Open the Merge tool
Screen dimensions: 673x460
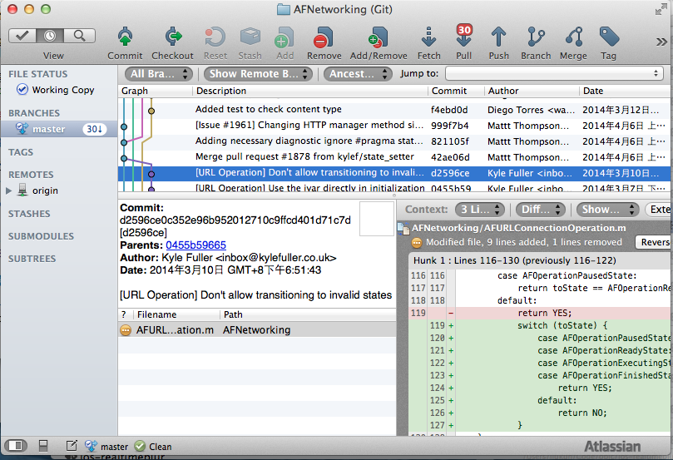tap(573, 38)
